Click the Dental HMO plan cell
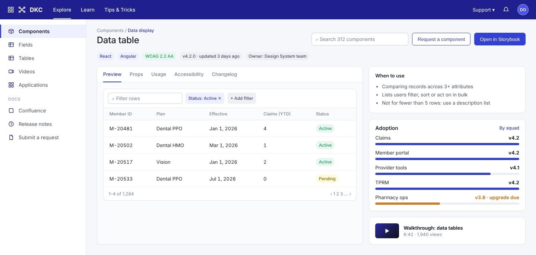 pos(170,145)
